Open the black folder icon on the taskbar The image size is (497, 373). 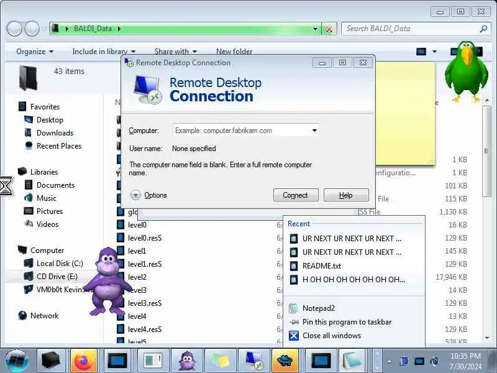51,361
